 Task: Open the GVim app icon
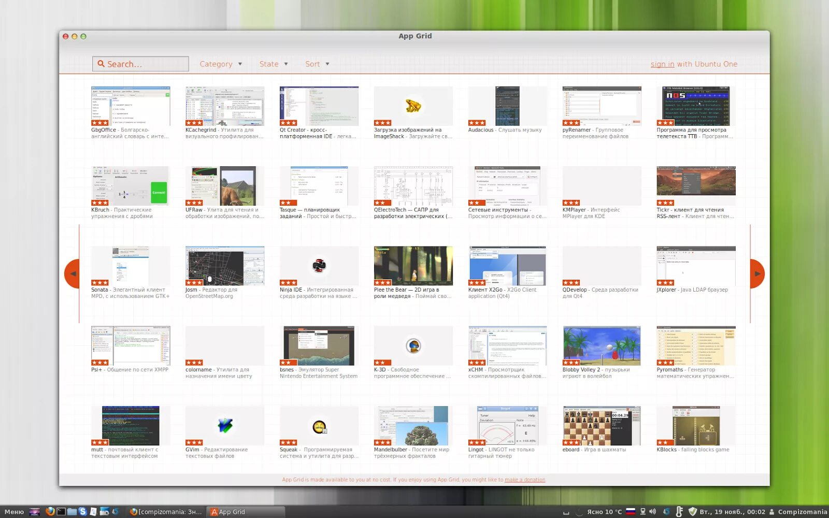click(225, 426)
